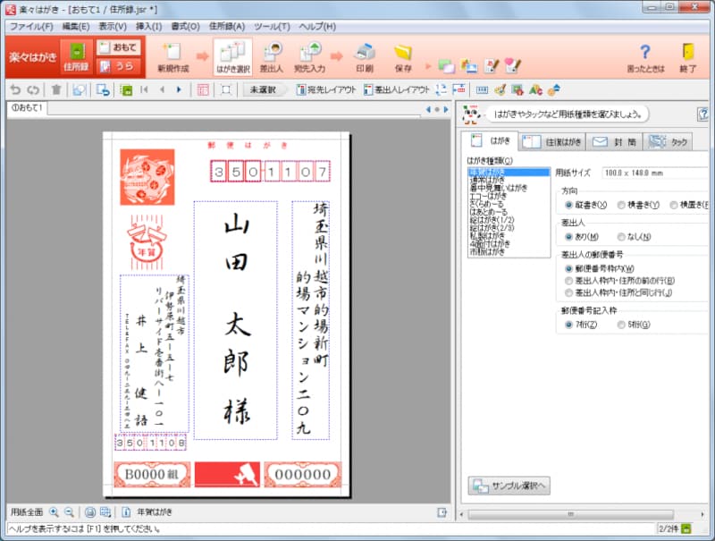
Task: Click the undo arrow icon
Action: 16,89
